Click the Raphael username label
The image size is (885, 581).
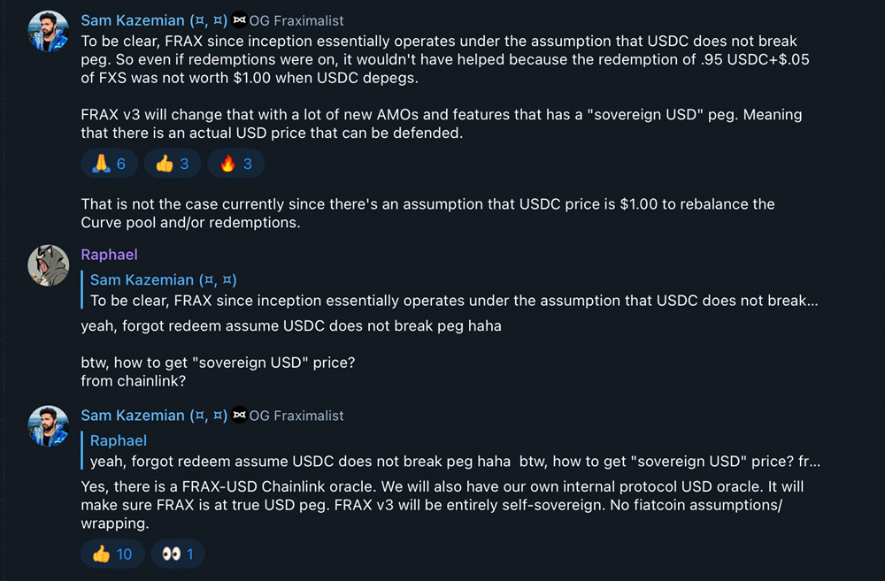[x=109, y=255]
